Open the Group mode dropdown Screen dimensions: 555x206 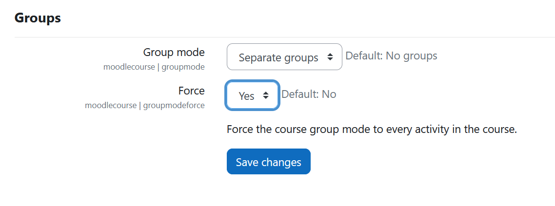[x=284, y=57]
